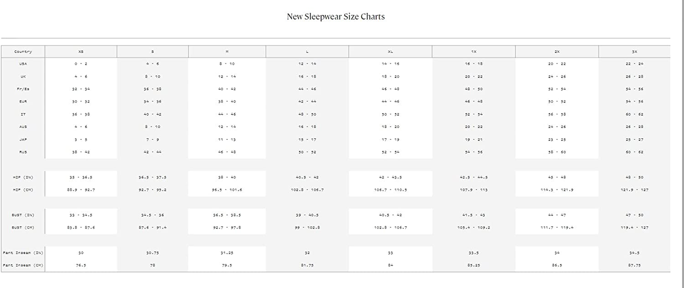Click the Pant Inseam (IN) row label
Image resolution: width=684 pixels, height=288 pixels.
[x=23, y=253]
